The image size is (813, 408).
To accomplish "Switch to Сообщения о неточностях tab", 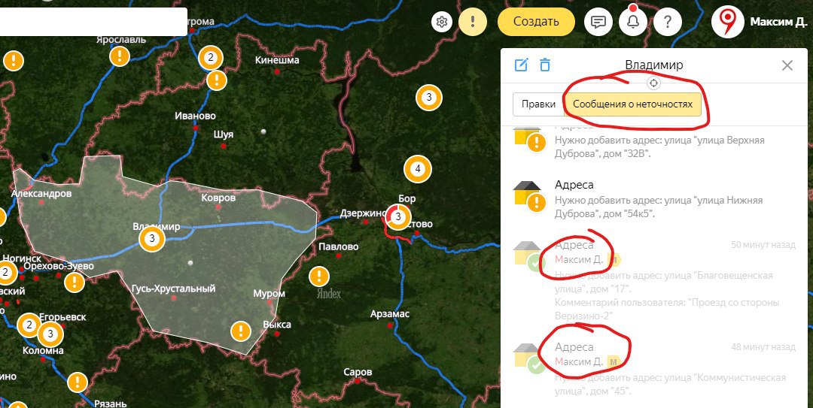I will (x=632, y=104).
